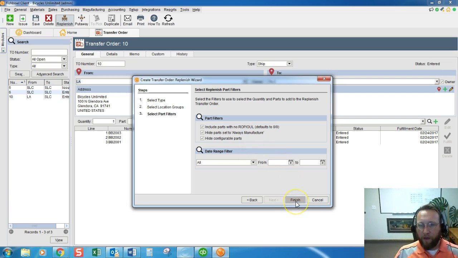This screenshot has width=458, height=258.
Task: Switch to the Memo tab
Action: click(x=134, y=54)
